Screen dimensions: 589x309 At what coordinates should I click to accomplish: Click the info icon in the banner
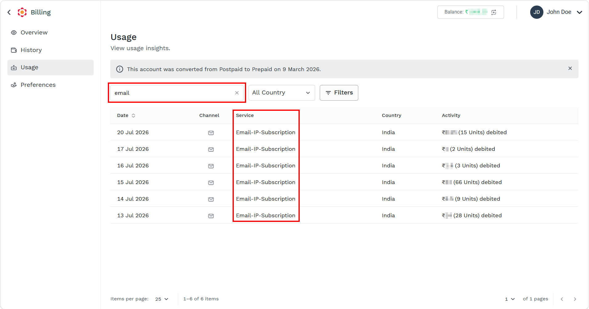click(120, 69)
